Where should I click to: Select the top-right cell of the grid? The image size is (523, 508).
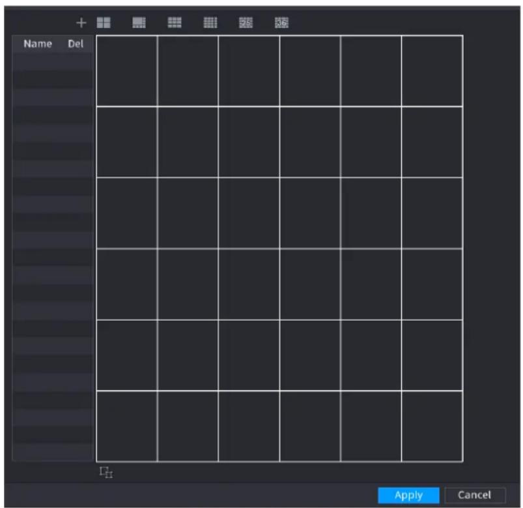tap(432, 71)
